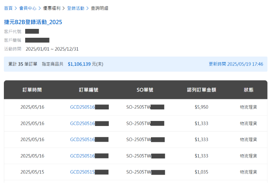271x183 pixels.
Task: Click the 訂單編號 column header
Action: (89, 90)
